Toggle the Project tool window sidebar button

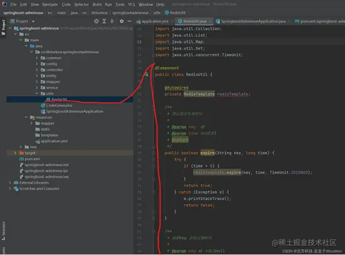click(x=3, y=27)
